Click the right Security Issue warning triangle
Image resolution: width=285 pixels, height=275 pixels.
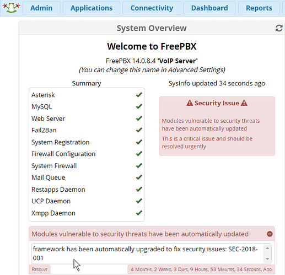click(244, 103)
